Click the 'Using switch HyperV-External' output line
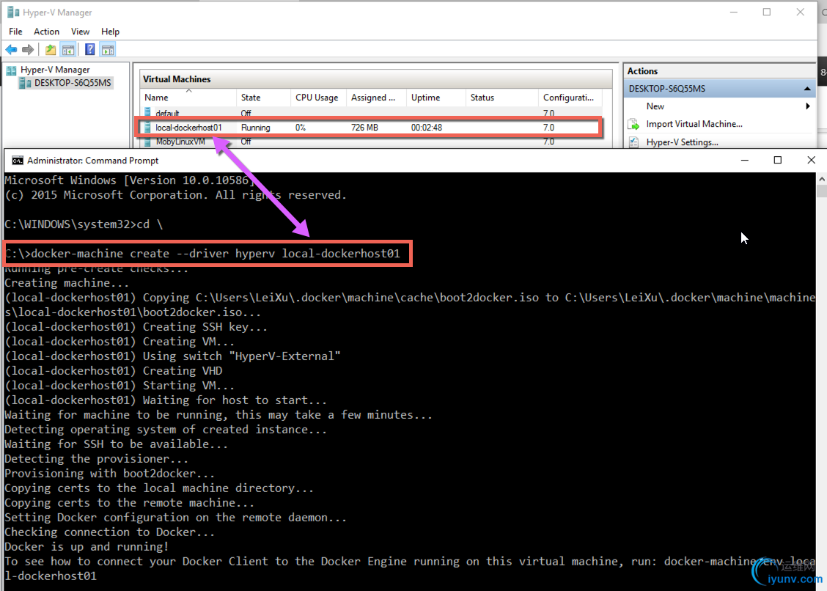Image resolution: width=827 pixels, height=591 pixels. [173, 356]
